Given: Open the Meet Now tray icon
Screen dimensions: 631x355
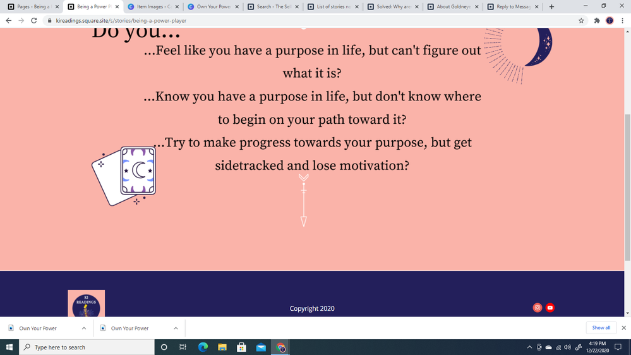Looking at the screenshot, I should 539,347.
